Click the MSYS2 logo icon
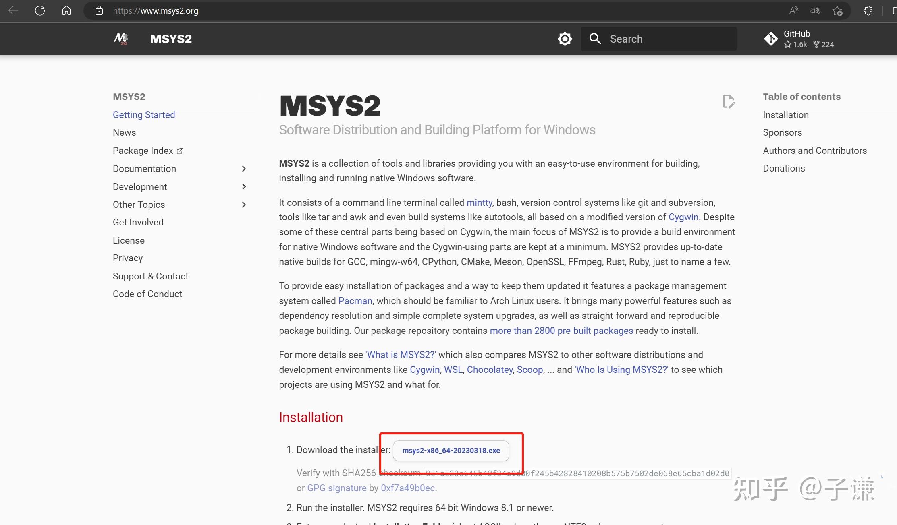 coord(120,39)
